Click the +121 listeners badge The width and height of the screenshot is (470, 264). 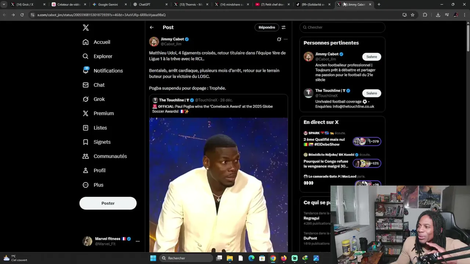pos(367,164)
